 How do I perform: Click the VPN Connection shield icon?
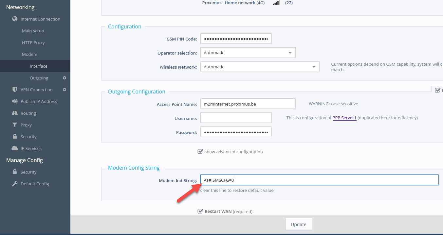click(14, 89)
